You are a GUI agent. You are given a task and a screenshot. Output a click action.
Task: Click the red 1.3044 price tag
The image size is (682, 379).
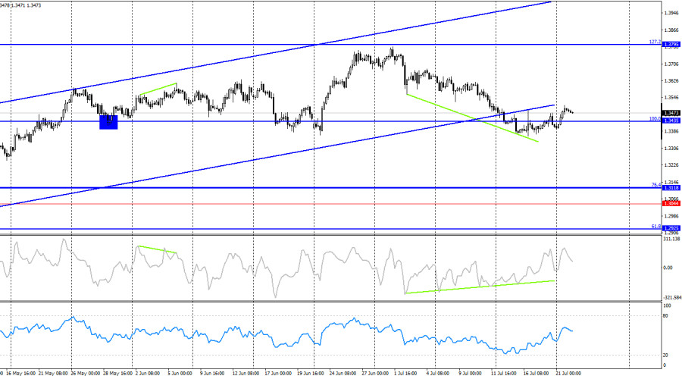pos(671,204)
